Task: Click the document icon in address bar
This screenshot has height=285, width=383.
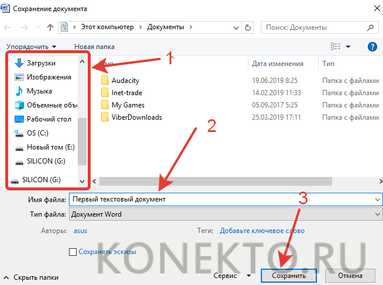Action: point(64,27)
